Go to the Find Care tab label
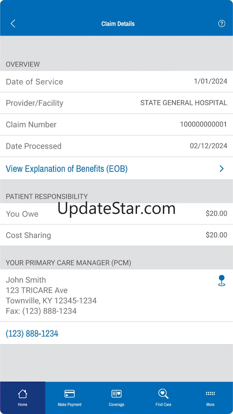This screenshot has width=233, height=414. [x=163, y=404]
